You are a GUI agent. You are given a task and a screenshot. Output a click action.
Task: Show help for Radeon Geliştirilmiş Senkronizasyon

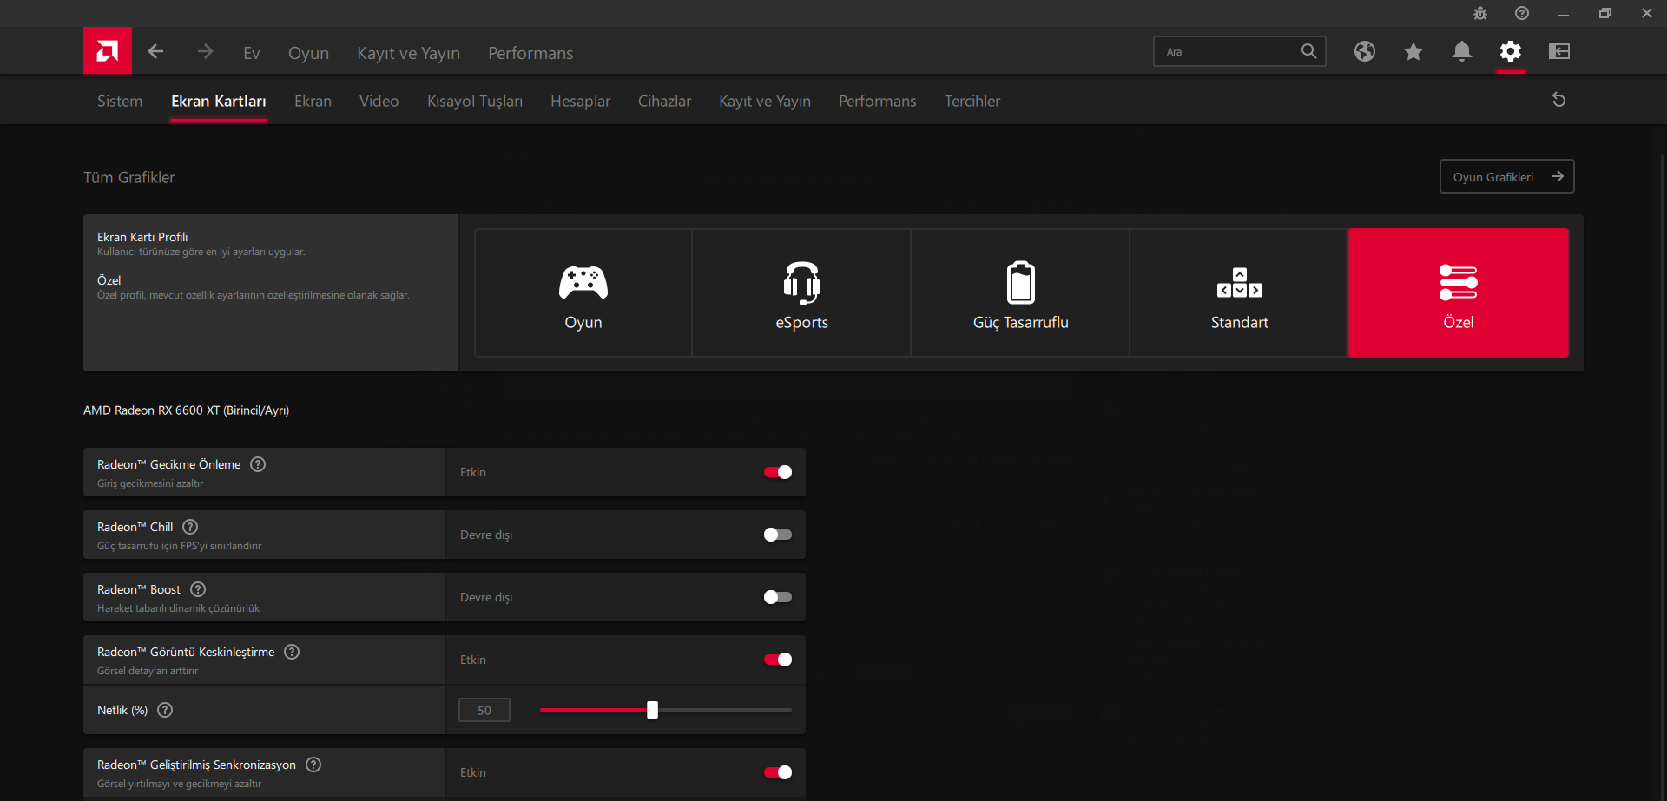point(313,765)
